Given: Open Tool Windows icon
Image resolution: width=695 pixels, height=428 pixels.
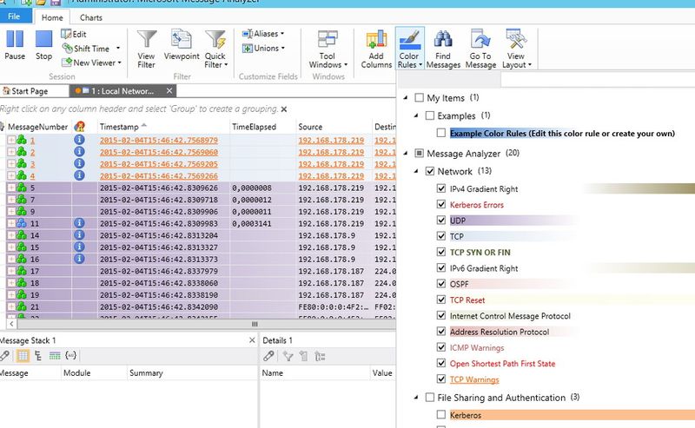Looking at the screenshot, I should [328, 39].
